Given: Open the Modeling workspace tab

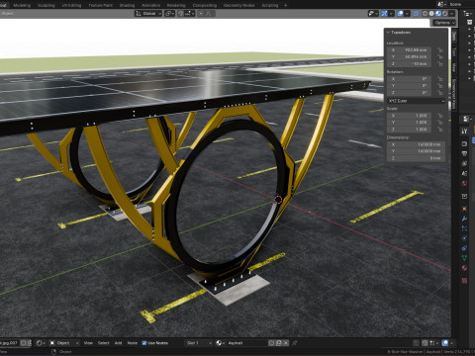Looking at the screenshot, I should pos(22,5).
